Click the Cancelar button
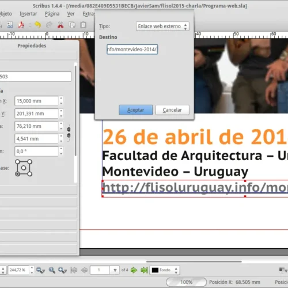Viewport: 288px width, 288px height. pos(172,110)
